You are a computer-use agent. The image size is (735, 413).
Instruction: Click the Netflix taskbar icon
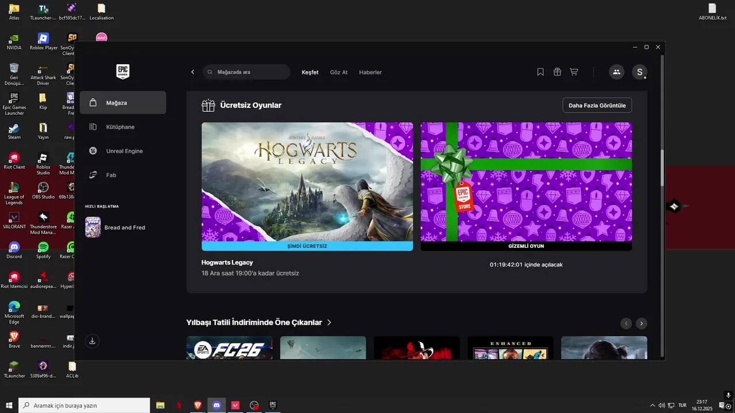point(179,405)
